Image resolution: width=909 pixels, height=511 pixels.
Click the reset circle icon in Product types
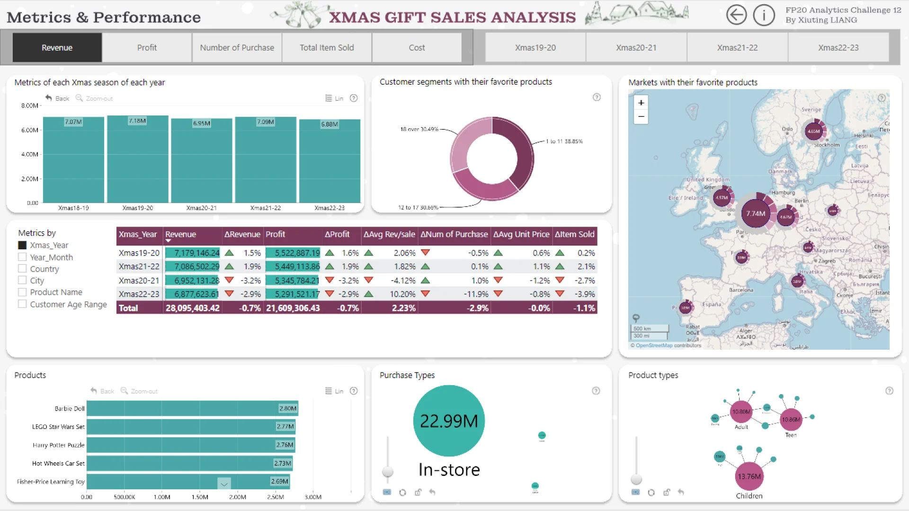coord(651,492)
